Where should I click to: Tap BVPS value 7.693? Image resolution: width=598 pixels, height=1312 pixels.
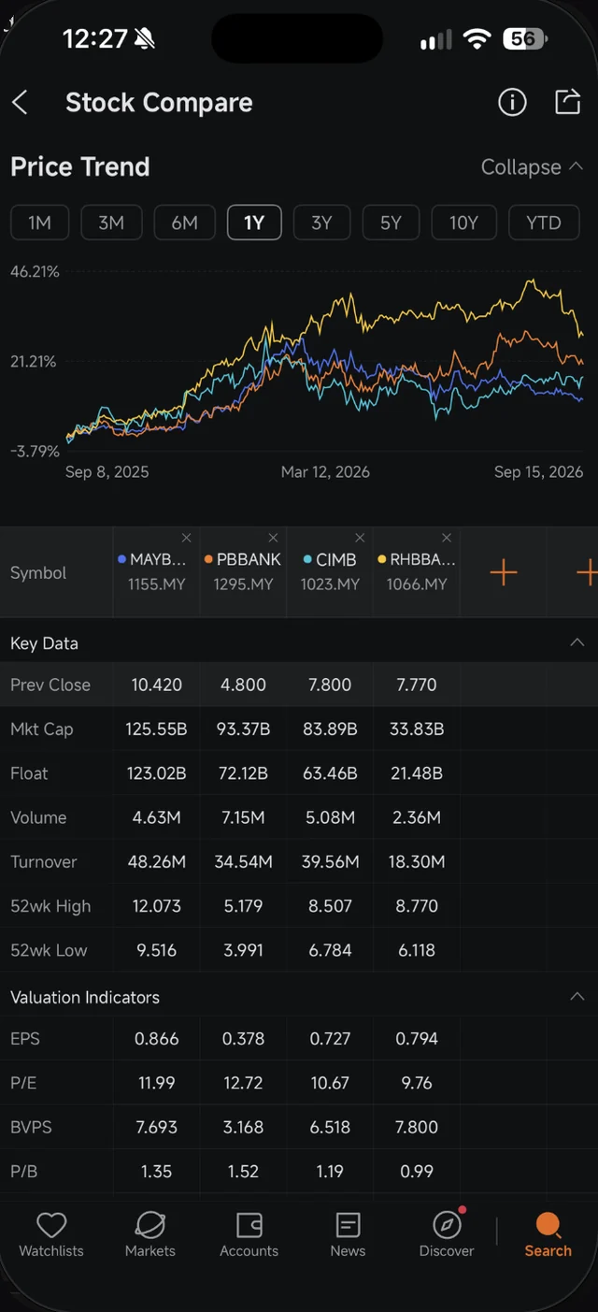(x=156, y=1127)
